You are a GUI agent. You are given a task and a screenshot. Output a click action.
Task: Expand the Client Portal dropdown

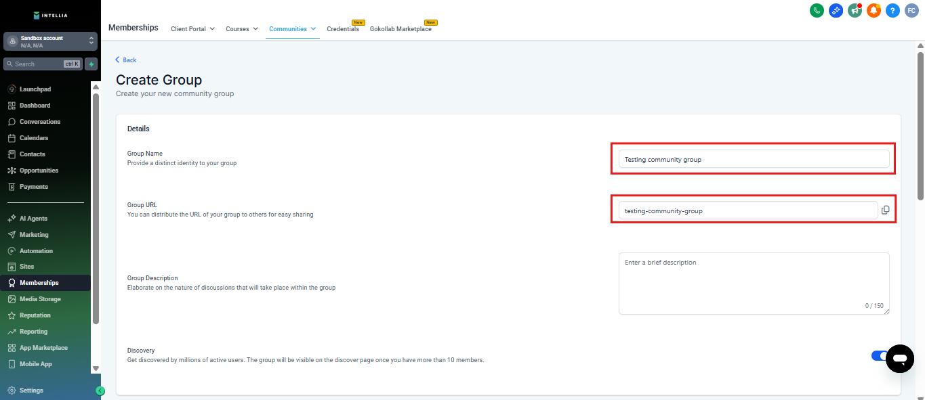[192, 29]
